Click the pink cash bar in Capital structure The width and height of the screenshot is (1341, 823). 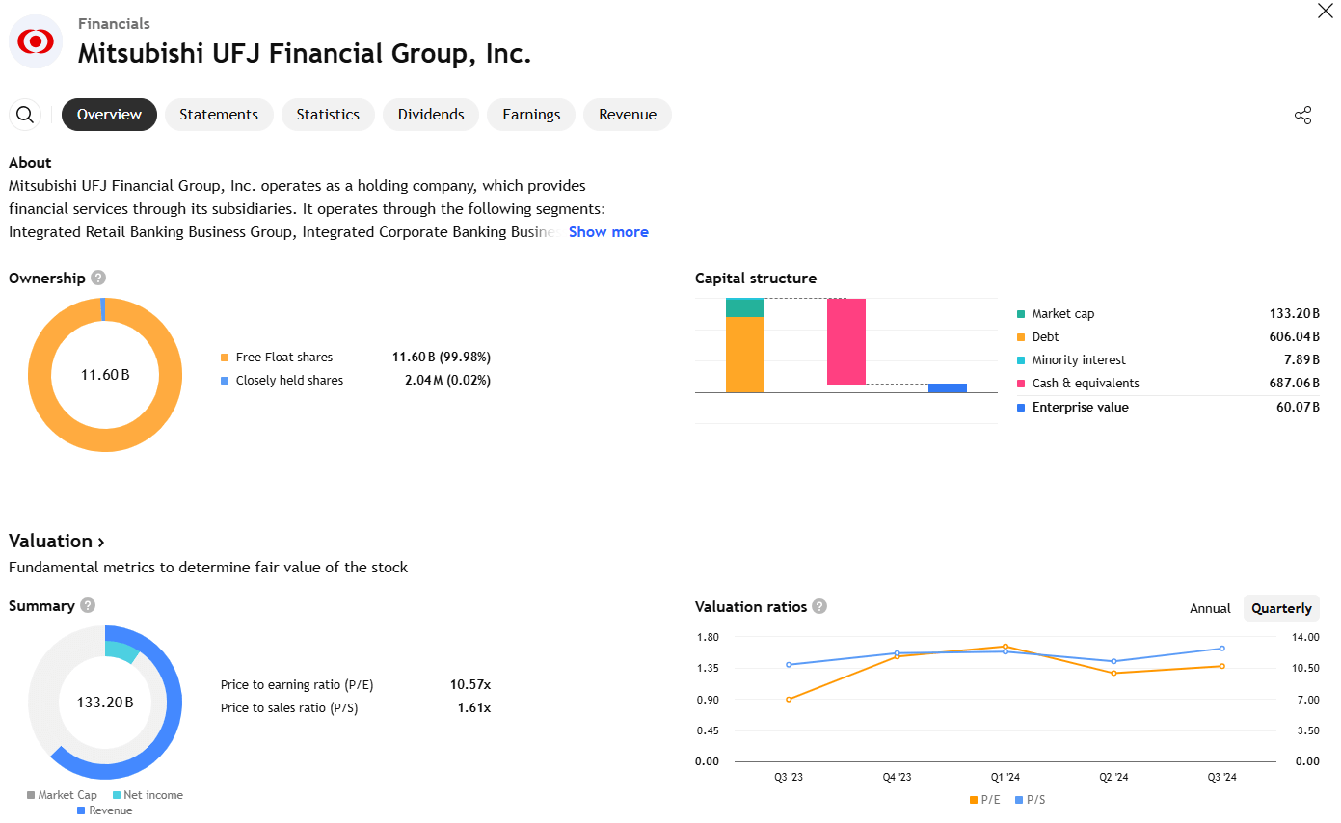[x=846, y=341]
